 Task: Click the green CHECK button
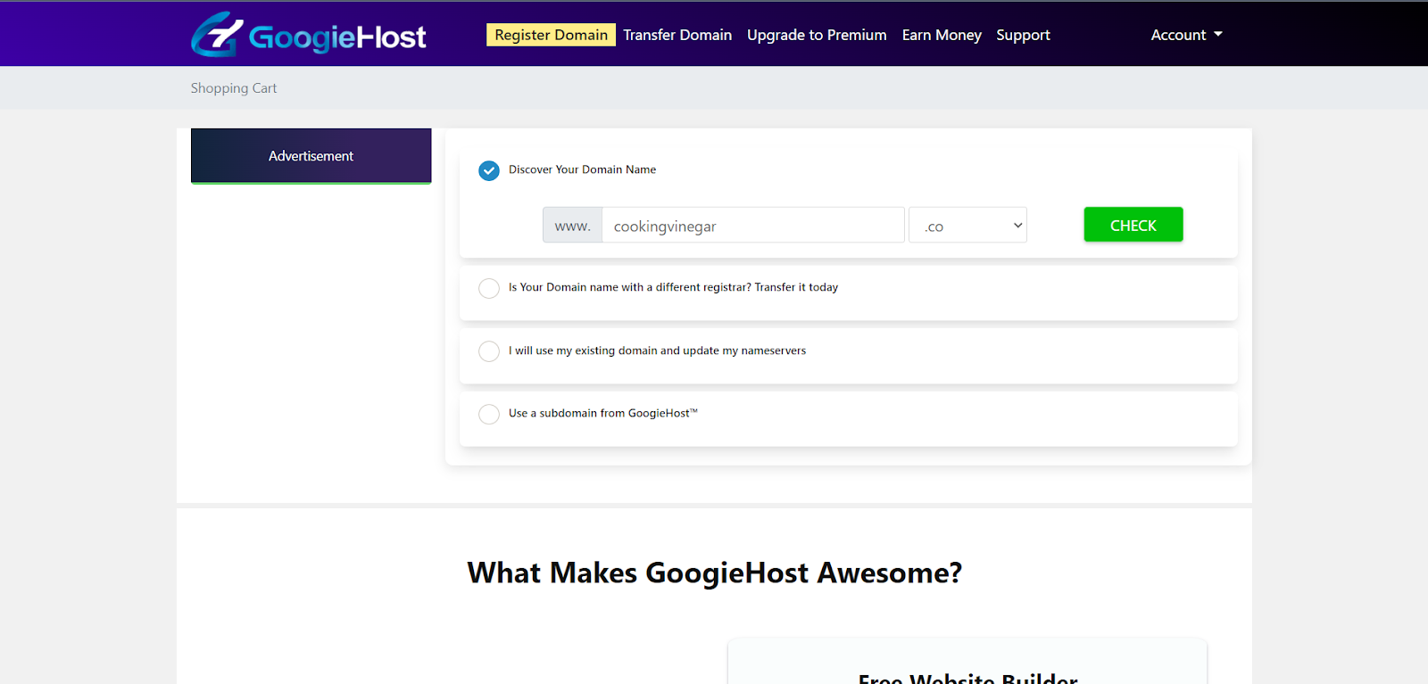[1133, 225]
